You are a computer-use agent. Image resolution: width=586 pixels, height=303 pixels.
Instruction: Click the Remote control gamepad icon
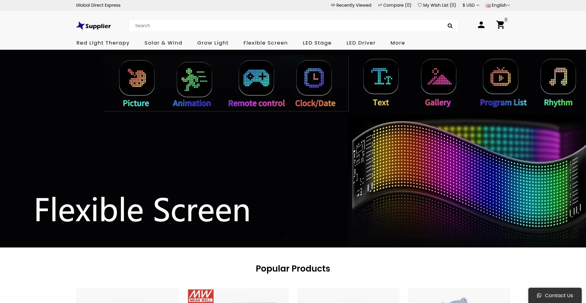[x=256, y=78]
